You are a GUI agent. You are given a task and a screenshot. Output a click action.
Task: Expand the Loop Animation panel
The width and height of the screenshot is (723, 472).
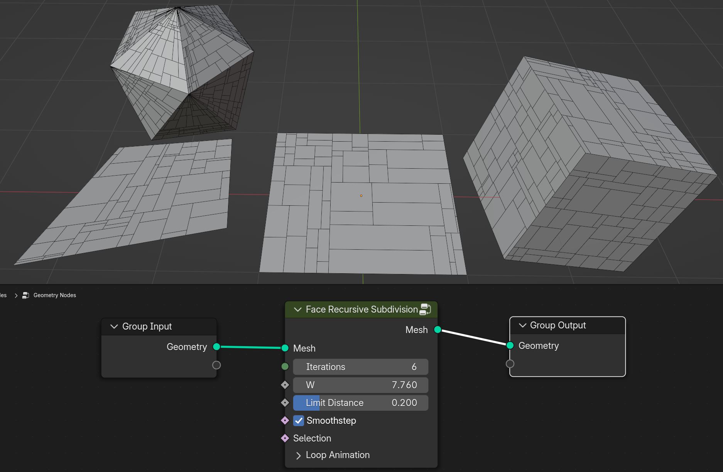pos(298,455)
